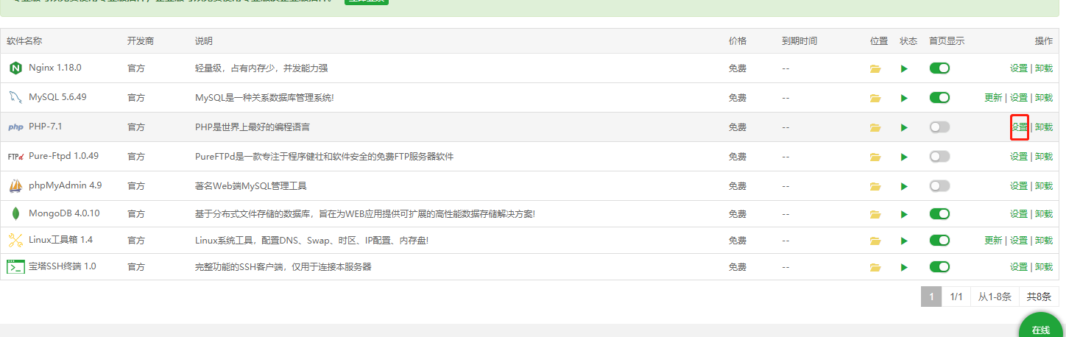The image size is (1066, 337).
Task: Click 卸载 for phpMyAdmin 4.9
Action: pyautogui.click(x=1044, y=185)
